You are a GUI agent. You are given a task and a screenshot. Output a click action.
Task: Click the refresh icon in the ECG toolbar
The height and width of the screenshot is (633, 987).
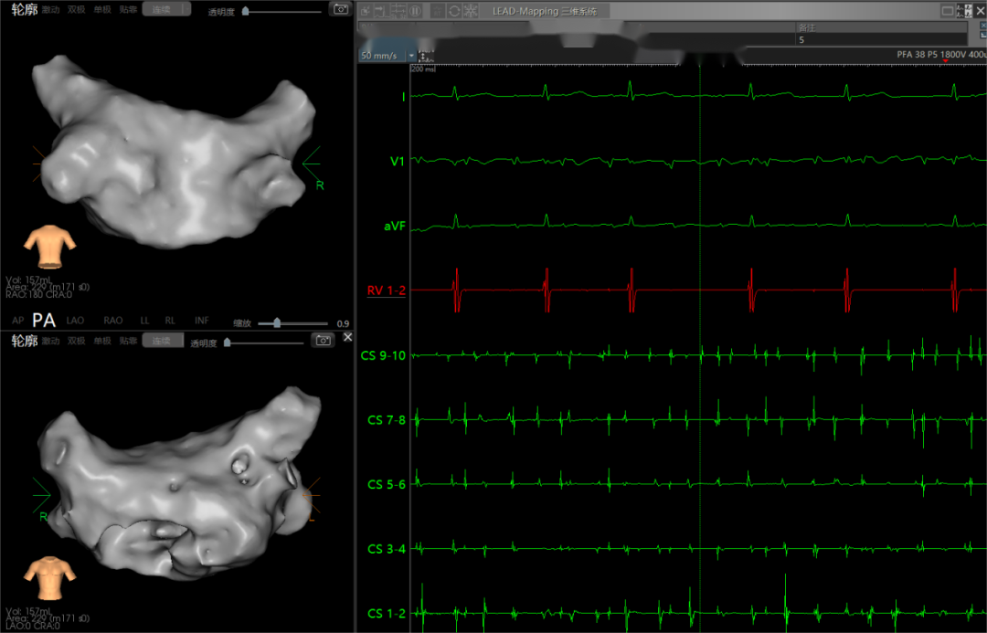pyautogui.click(x=454, y=11)
